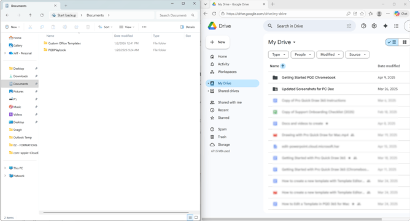Open Shared with me in Drive
This screenshot has height=221, width=410.
click(x=230, y=102)
